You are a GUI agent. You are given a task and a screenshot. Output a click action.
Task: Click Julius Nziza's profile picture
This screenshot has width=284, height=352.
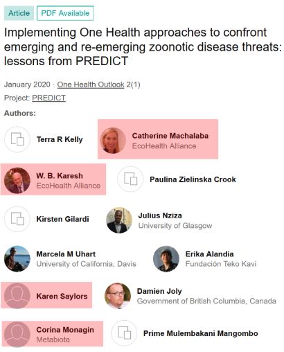[x=119, y=220]
